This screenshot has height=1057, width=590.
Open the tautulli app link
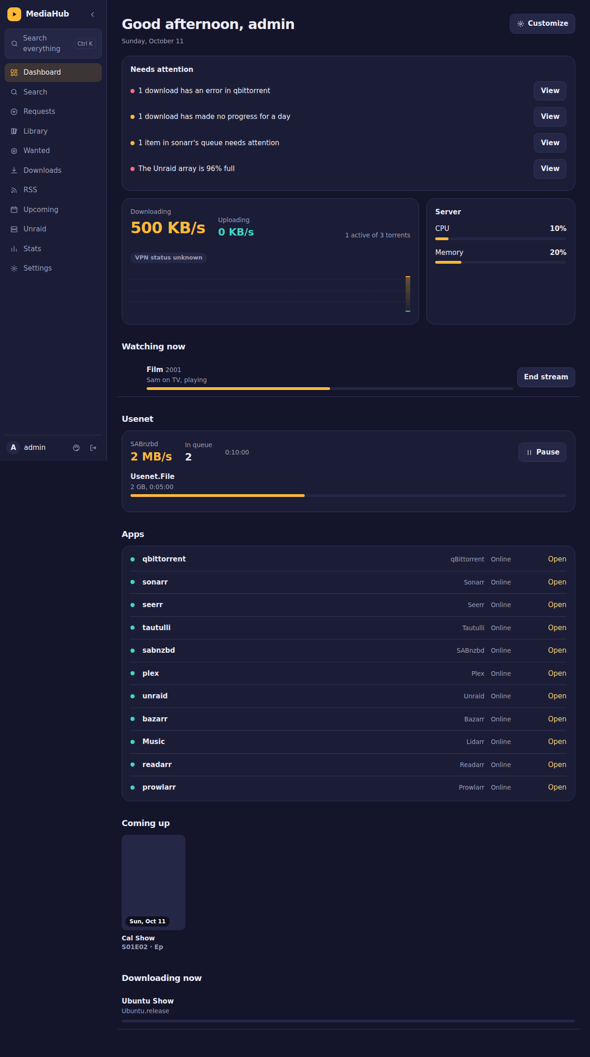[x=557, y=628]
